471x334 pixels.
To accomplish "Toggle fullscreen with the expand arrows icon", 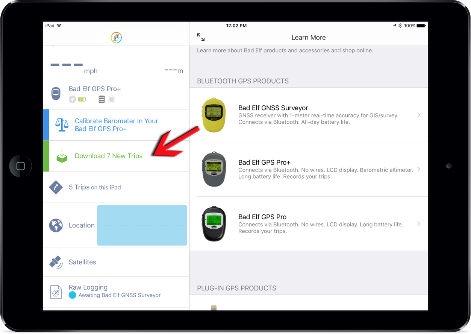I will [201, 37].
